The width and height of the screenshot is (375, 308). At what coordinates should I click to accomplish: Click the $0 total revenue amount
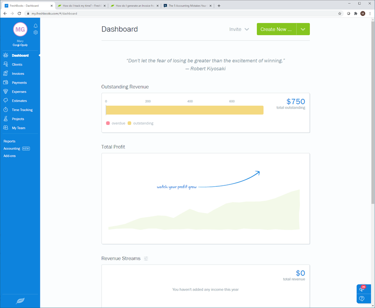tap(300, 273)
